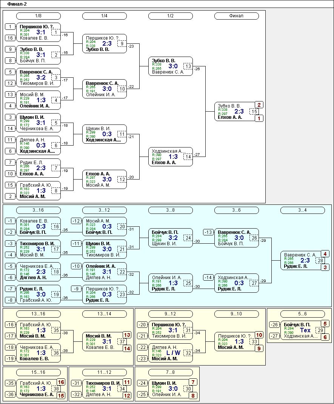Click the 1/8 round header

tap(38, 16)
